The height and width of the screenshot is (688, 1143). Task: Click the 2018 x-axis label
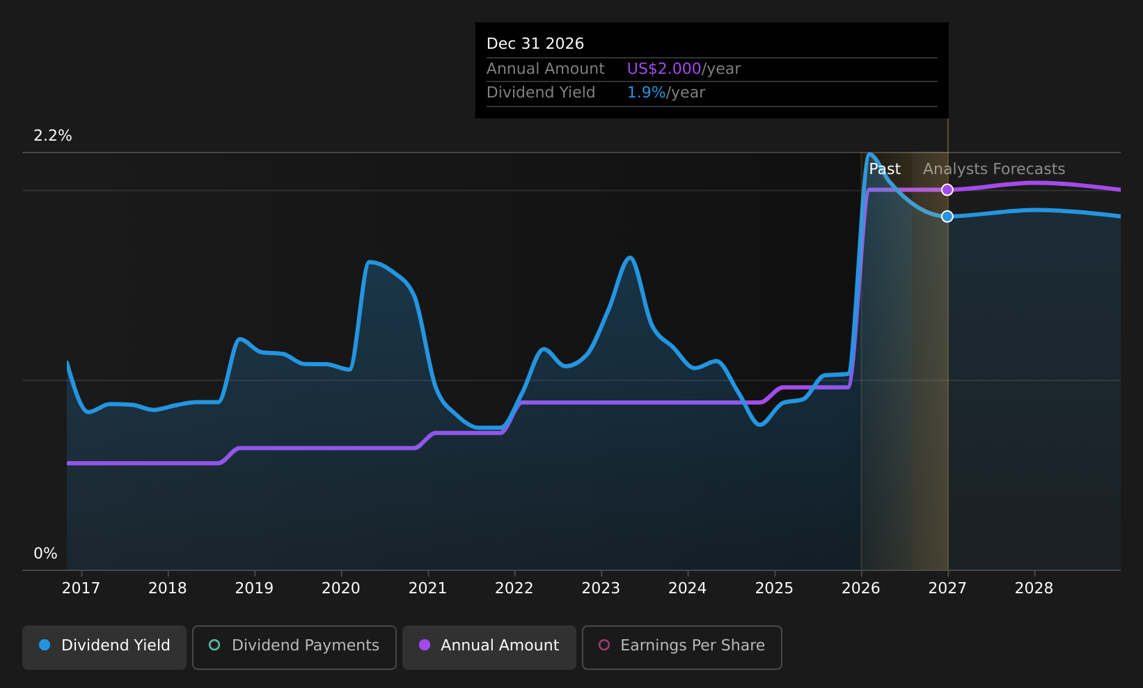click(168, 588)
